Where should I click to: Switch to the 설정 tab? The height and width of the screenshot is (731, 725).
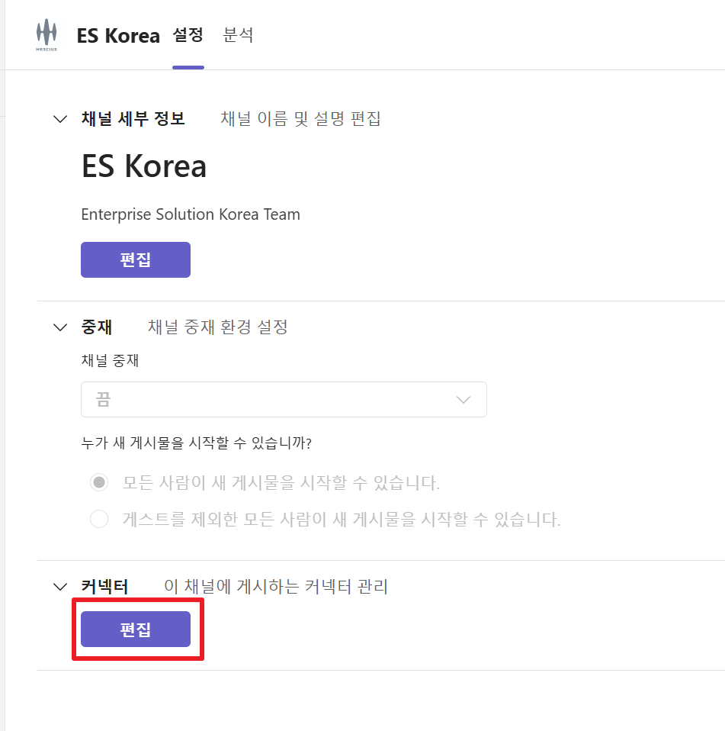click(x=188, y=35)
